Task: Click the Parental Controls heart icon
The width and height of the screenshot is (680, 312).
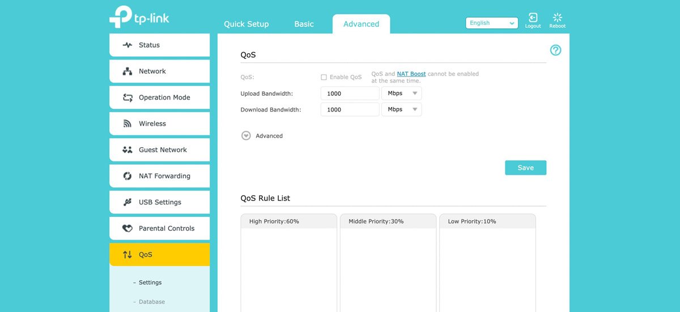Action: tap(127, 229)
